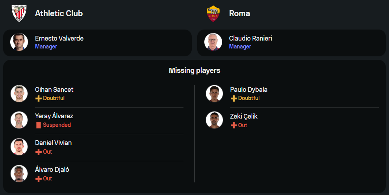Open Claudio Ranieri's manager photo
The width and height of the screenshot is (389, 195).
(213, 42)
